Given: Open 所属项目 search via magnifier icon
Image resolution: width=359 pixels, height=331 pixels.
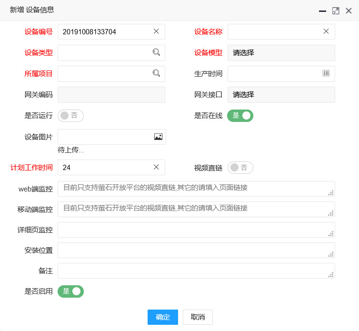Looking at the screenshot, I should [156, 73].
